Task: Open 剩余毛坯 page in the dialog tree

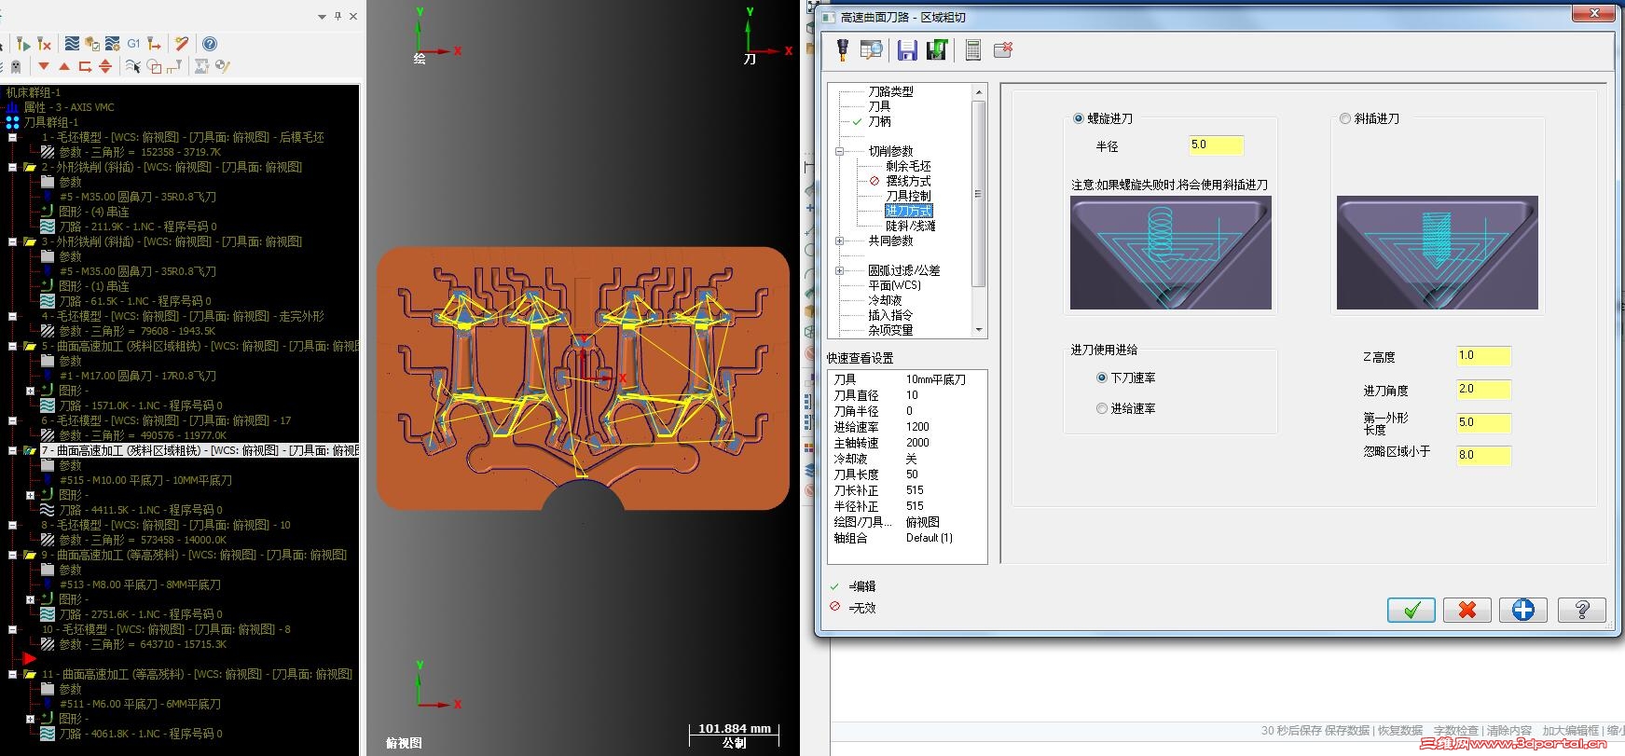Action: [908, 166]
